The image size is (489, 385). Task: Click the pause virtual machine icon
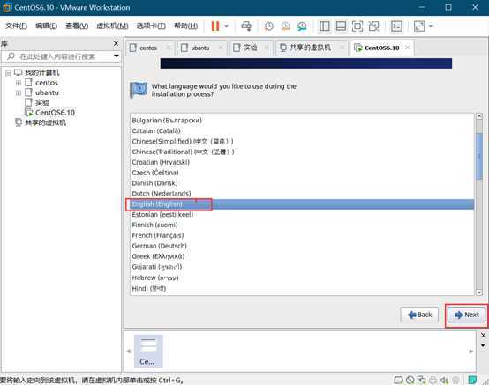click(215, 26)
